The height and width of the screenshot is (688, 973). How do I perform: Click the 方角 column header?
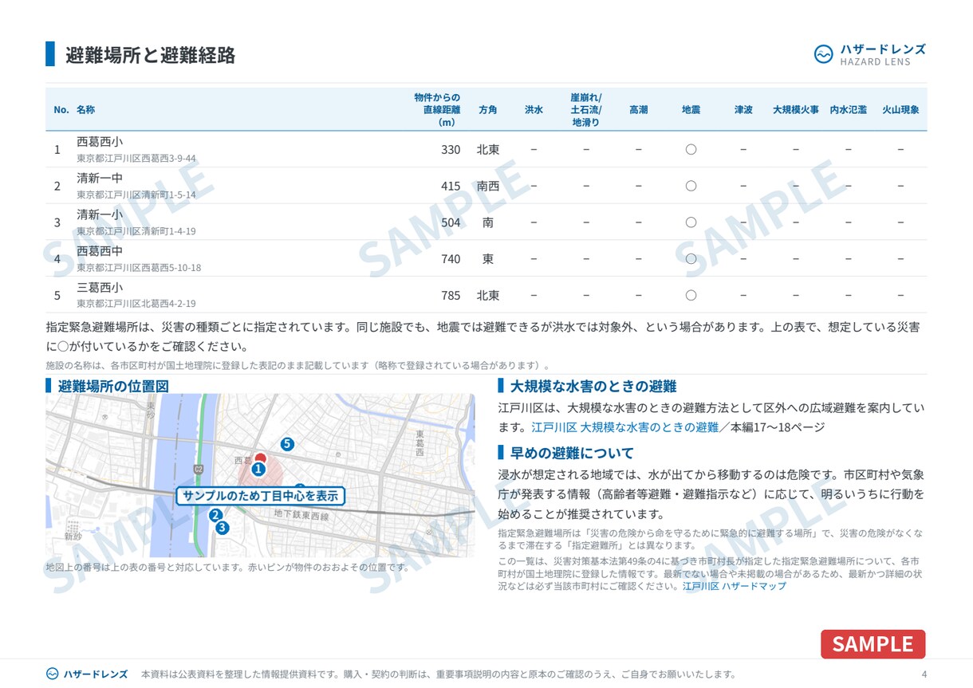tap(487, 110)
